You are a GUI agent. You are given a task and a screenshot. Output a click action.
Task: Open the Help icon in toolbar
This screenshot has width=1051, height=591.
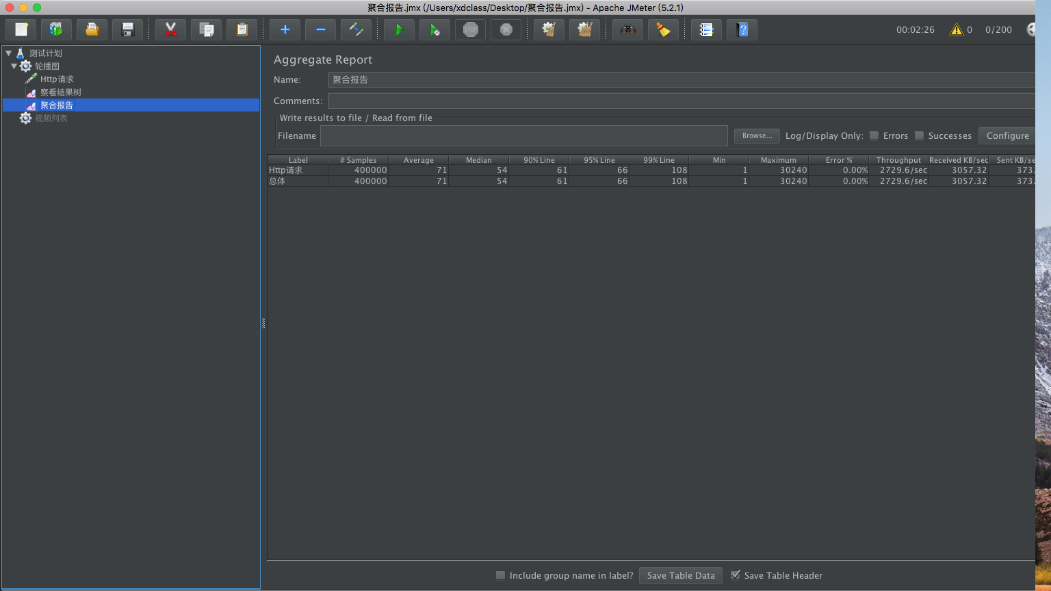pyautogui.click(x=742, y=29)
